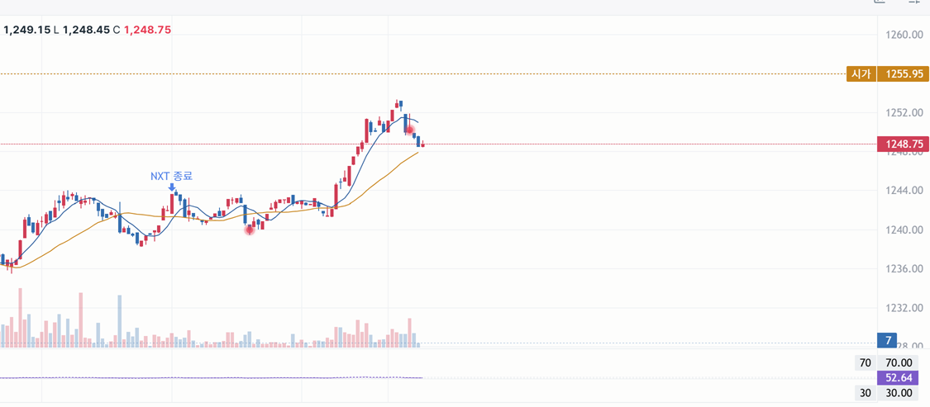
Task: Click the 1260.00 price axis label
Action: pos(904,35)
